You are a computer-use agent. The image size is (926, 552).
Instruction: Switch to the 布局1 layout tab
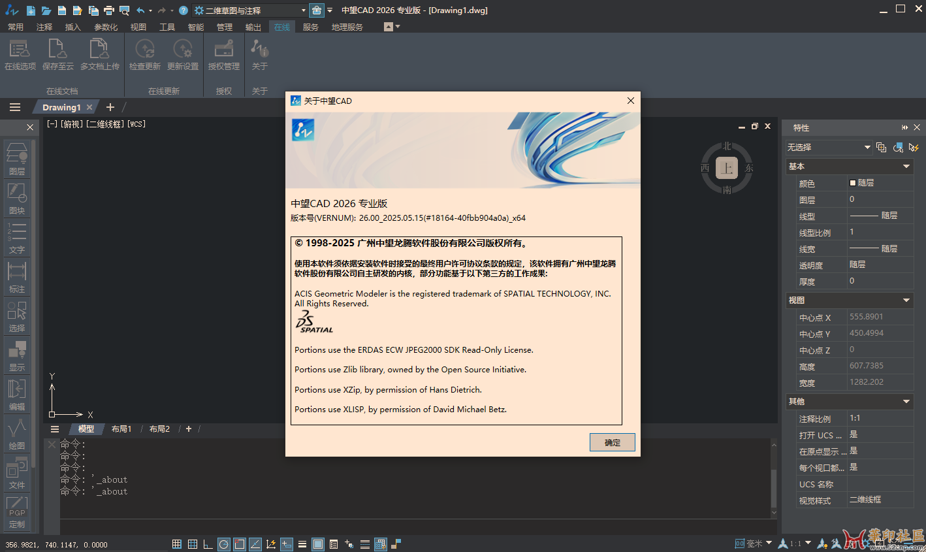pos(121,429)
